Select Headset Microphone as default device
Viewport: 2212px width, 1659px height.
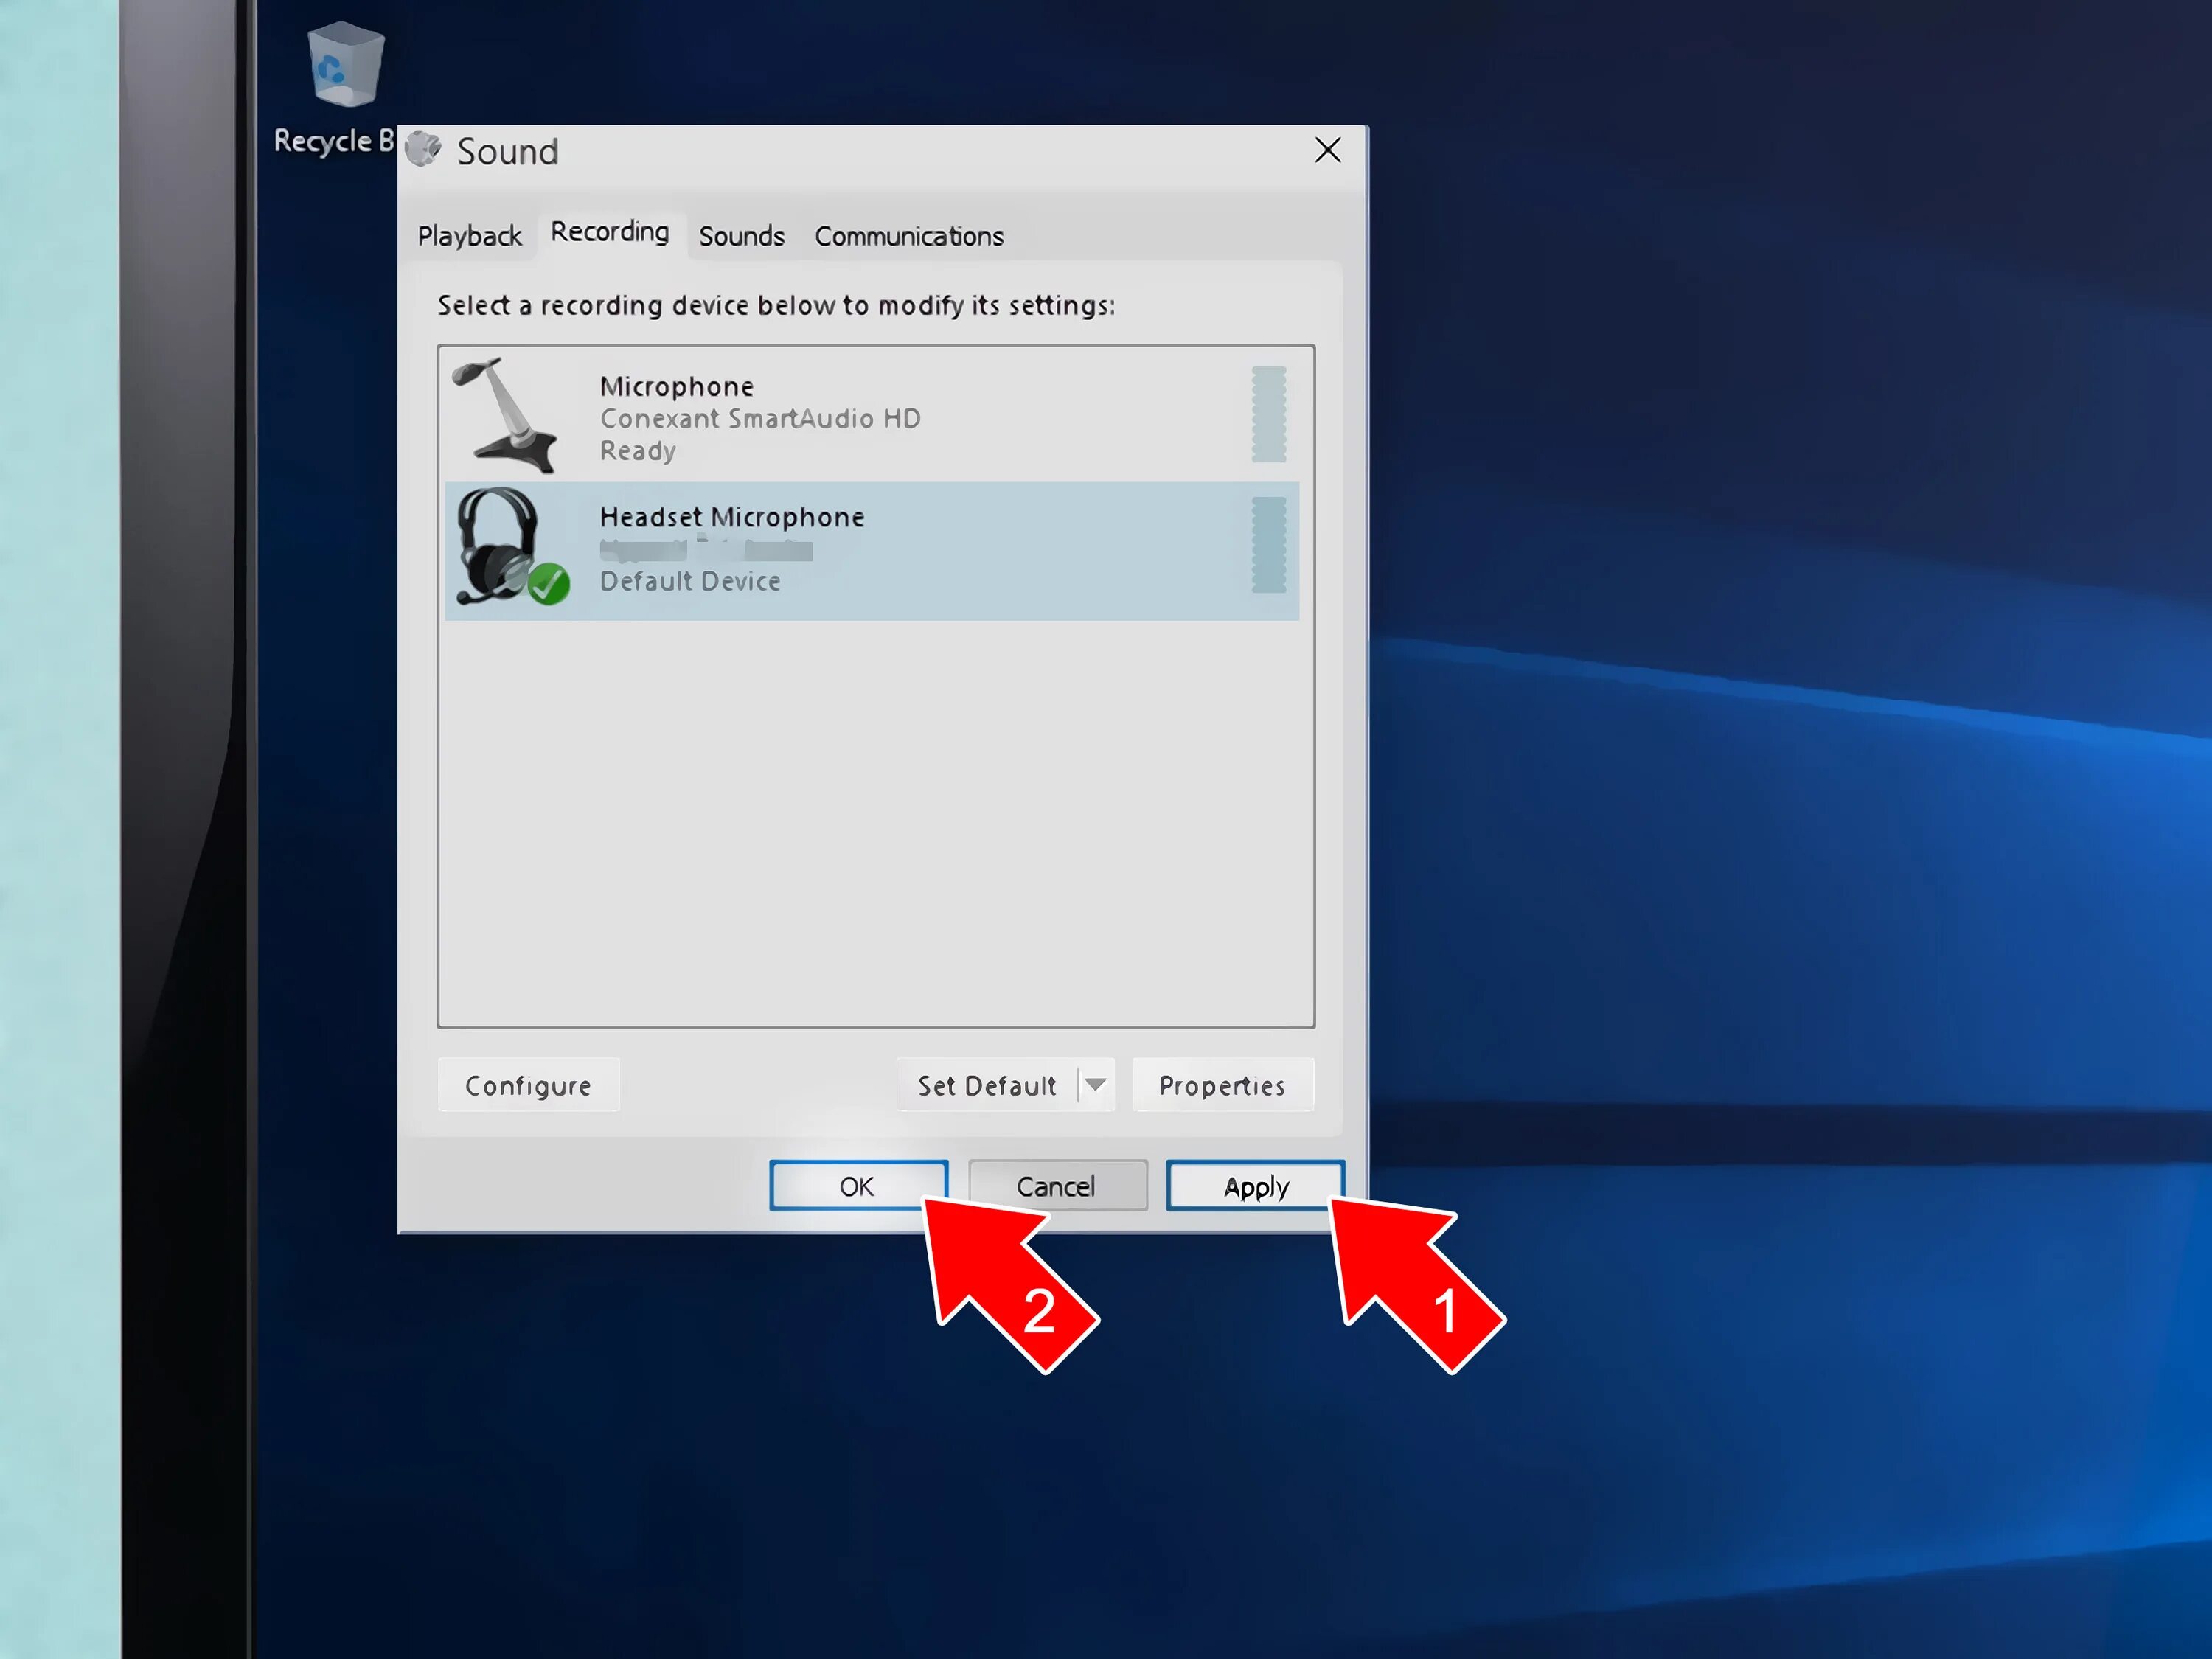point(871,549)
